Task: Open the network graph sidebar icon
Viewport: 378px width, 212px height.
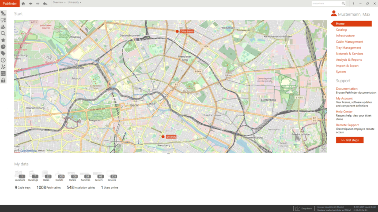Action: click(3, 67)
